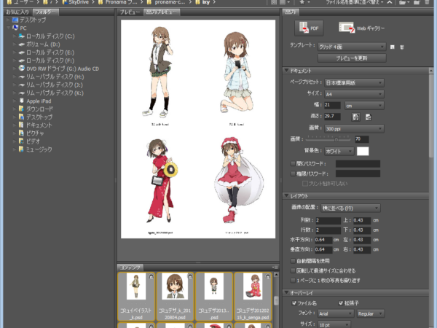This screenshot has width=437, height=328.
Task: Collapse the レイアウト section
Action: click(286, 196)
